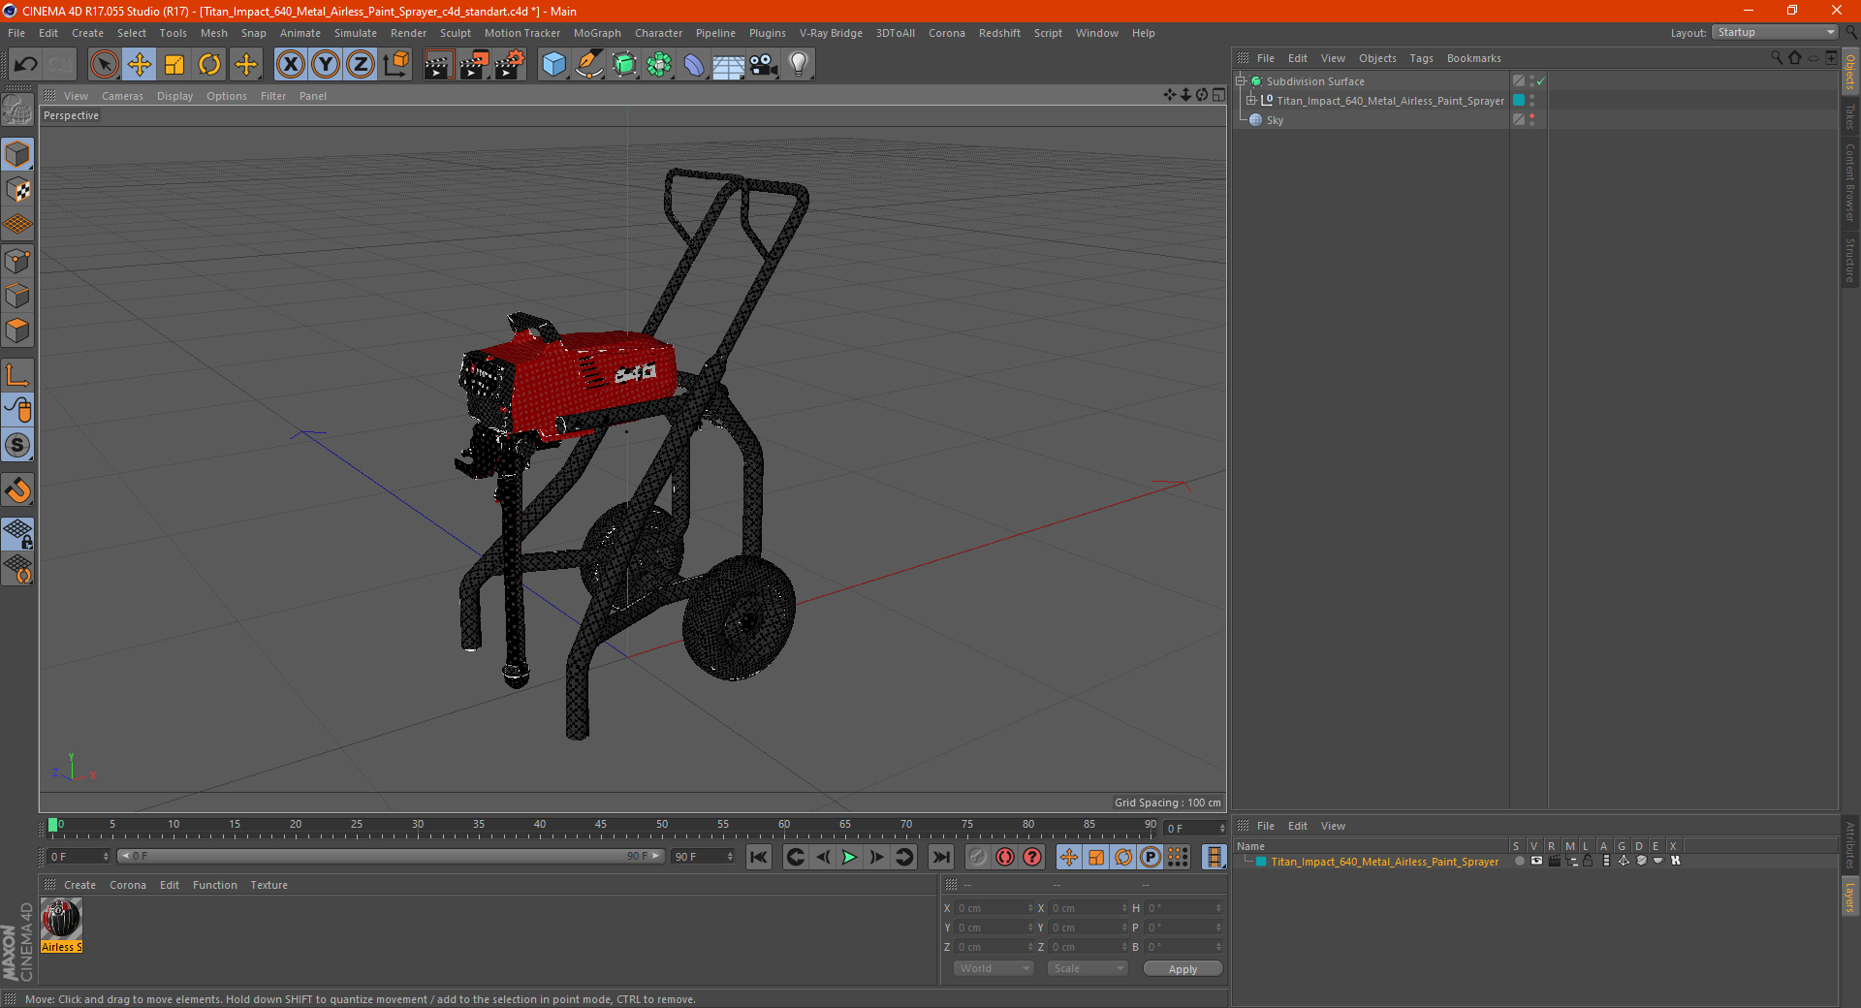Viewport: 1861px width, 1008px height.
Task: Add a Floor environment object
Action: 728,65
